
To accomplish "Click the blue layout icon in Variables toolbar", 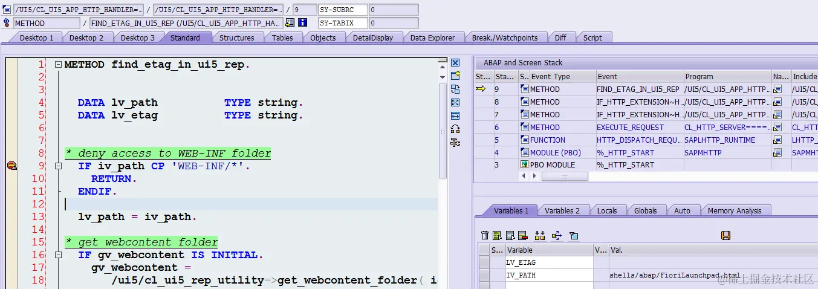I will tap(574, 235).
